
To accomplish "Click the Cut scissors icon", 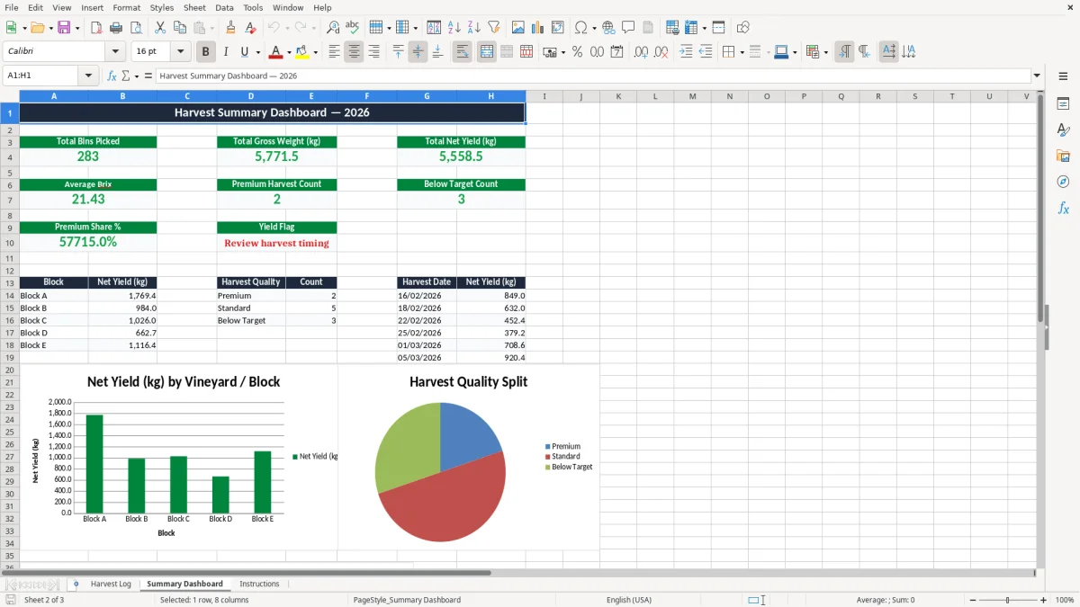I will (159, 28).
